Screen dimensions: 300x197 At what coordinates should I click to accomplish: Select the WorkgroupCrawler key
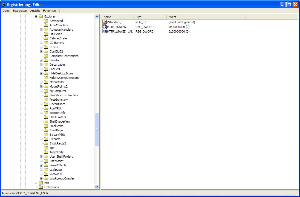click(x=62, y=178)
